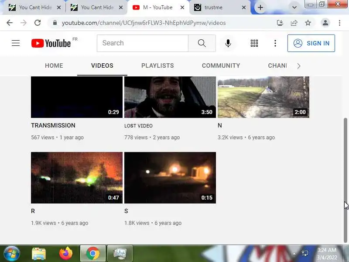Screen dimensions: 349x262
Task: Open the thumbnail of video N
Action: click(263, 97)
